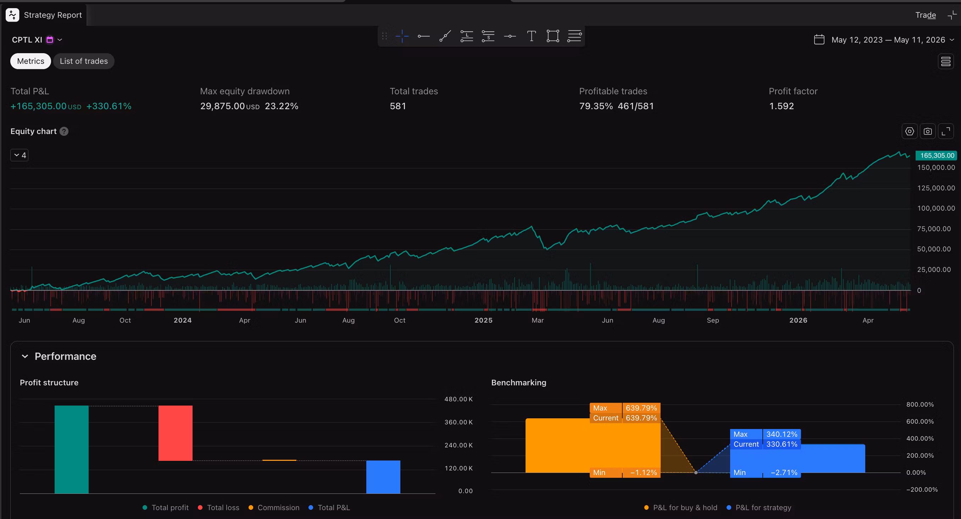
Task: Click the +330.61% return value
Action: tap(109, 106)
